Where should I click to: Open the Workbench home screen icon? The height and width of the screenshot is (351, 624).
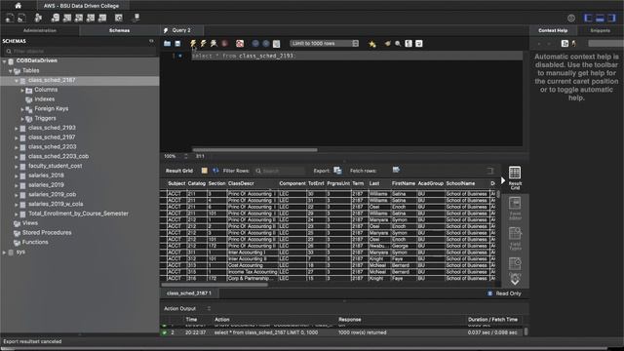[18, 6]
